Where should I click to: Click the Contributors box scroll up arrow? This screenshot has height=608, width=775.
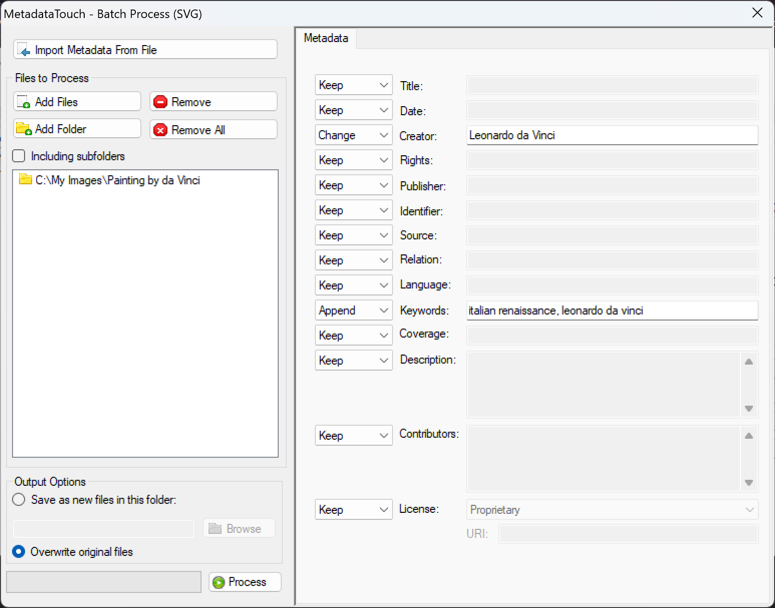(749, 436)
